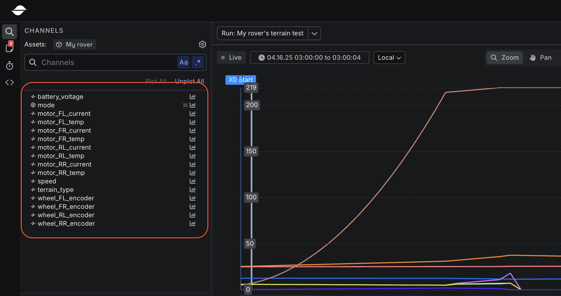Click the stopwatch icon in sidebar
The image size is (561, 296).
pyautogui.click(x=10, y=66)
